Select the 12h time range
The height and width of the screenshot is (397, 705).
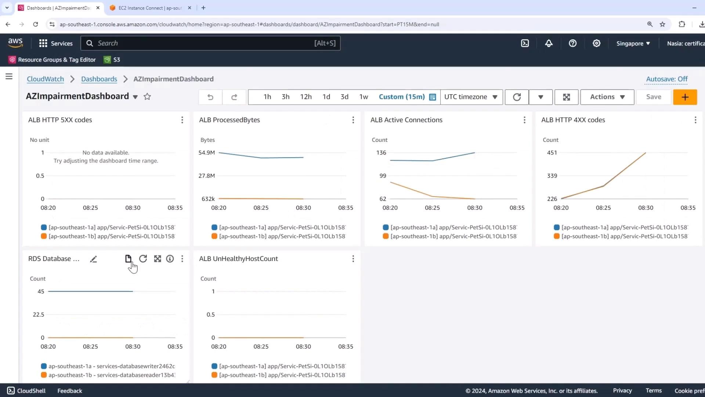tap(306, 97)
